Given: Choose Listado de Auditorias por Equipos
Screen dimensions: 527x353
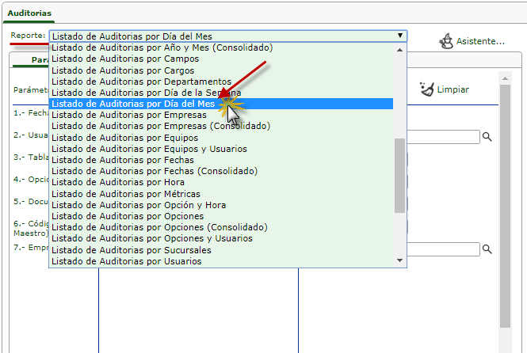Looking at the screenshot, I should point(221,138).
